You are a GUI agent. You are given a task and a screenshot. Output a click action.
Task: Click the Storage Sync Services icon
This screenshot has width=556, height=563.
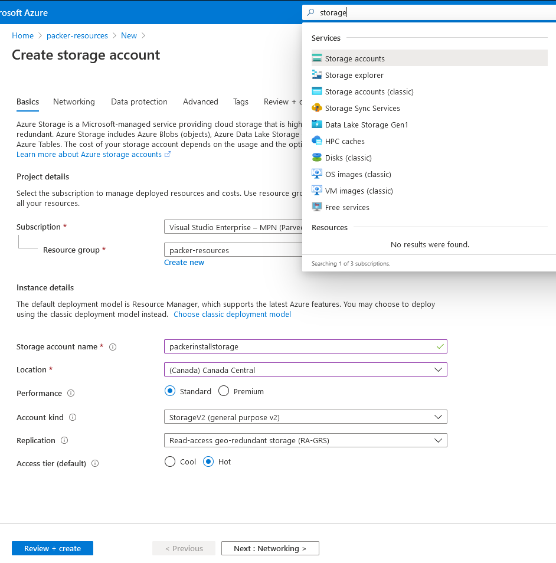tap(317, 108)
